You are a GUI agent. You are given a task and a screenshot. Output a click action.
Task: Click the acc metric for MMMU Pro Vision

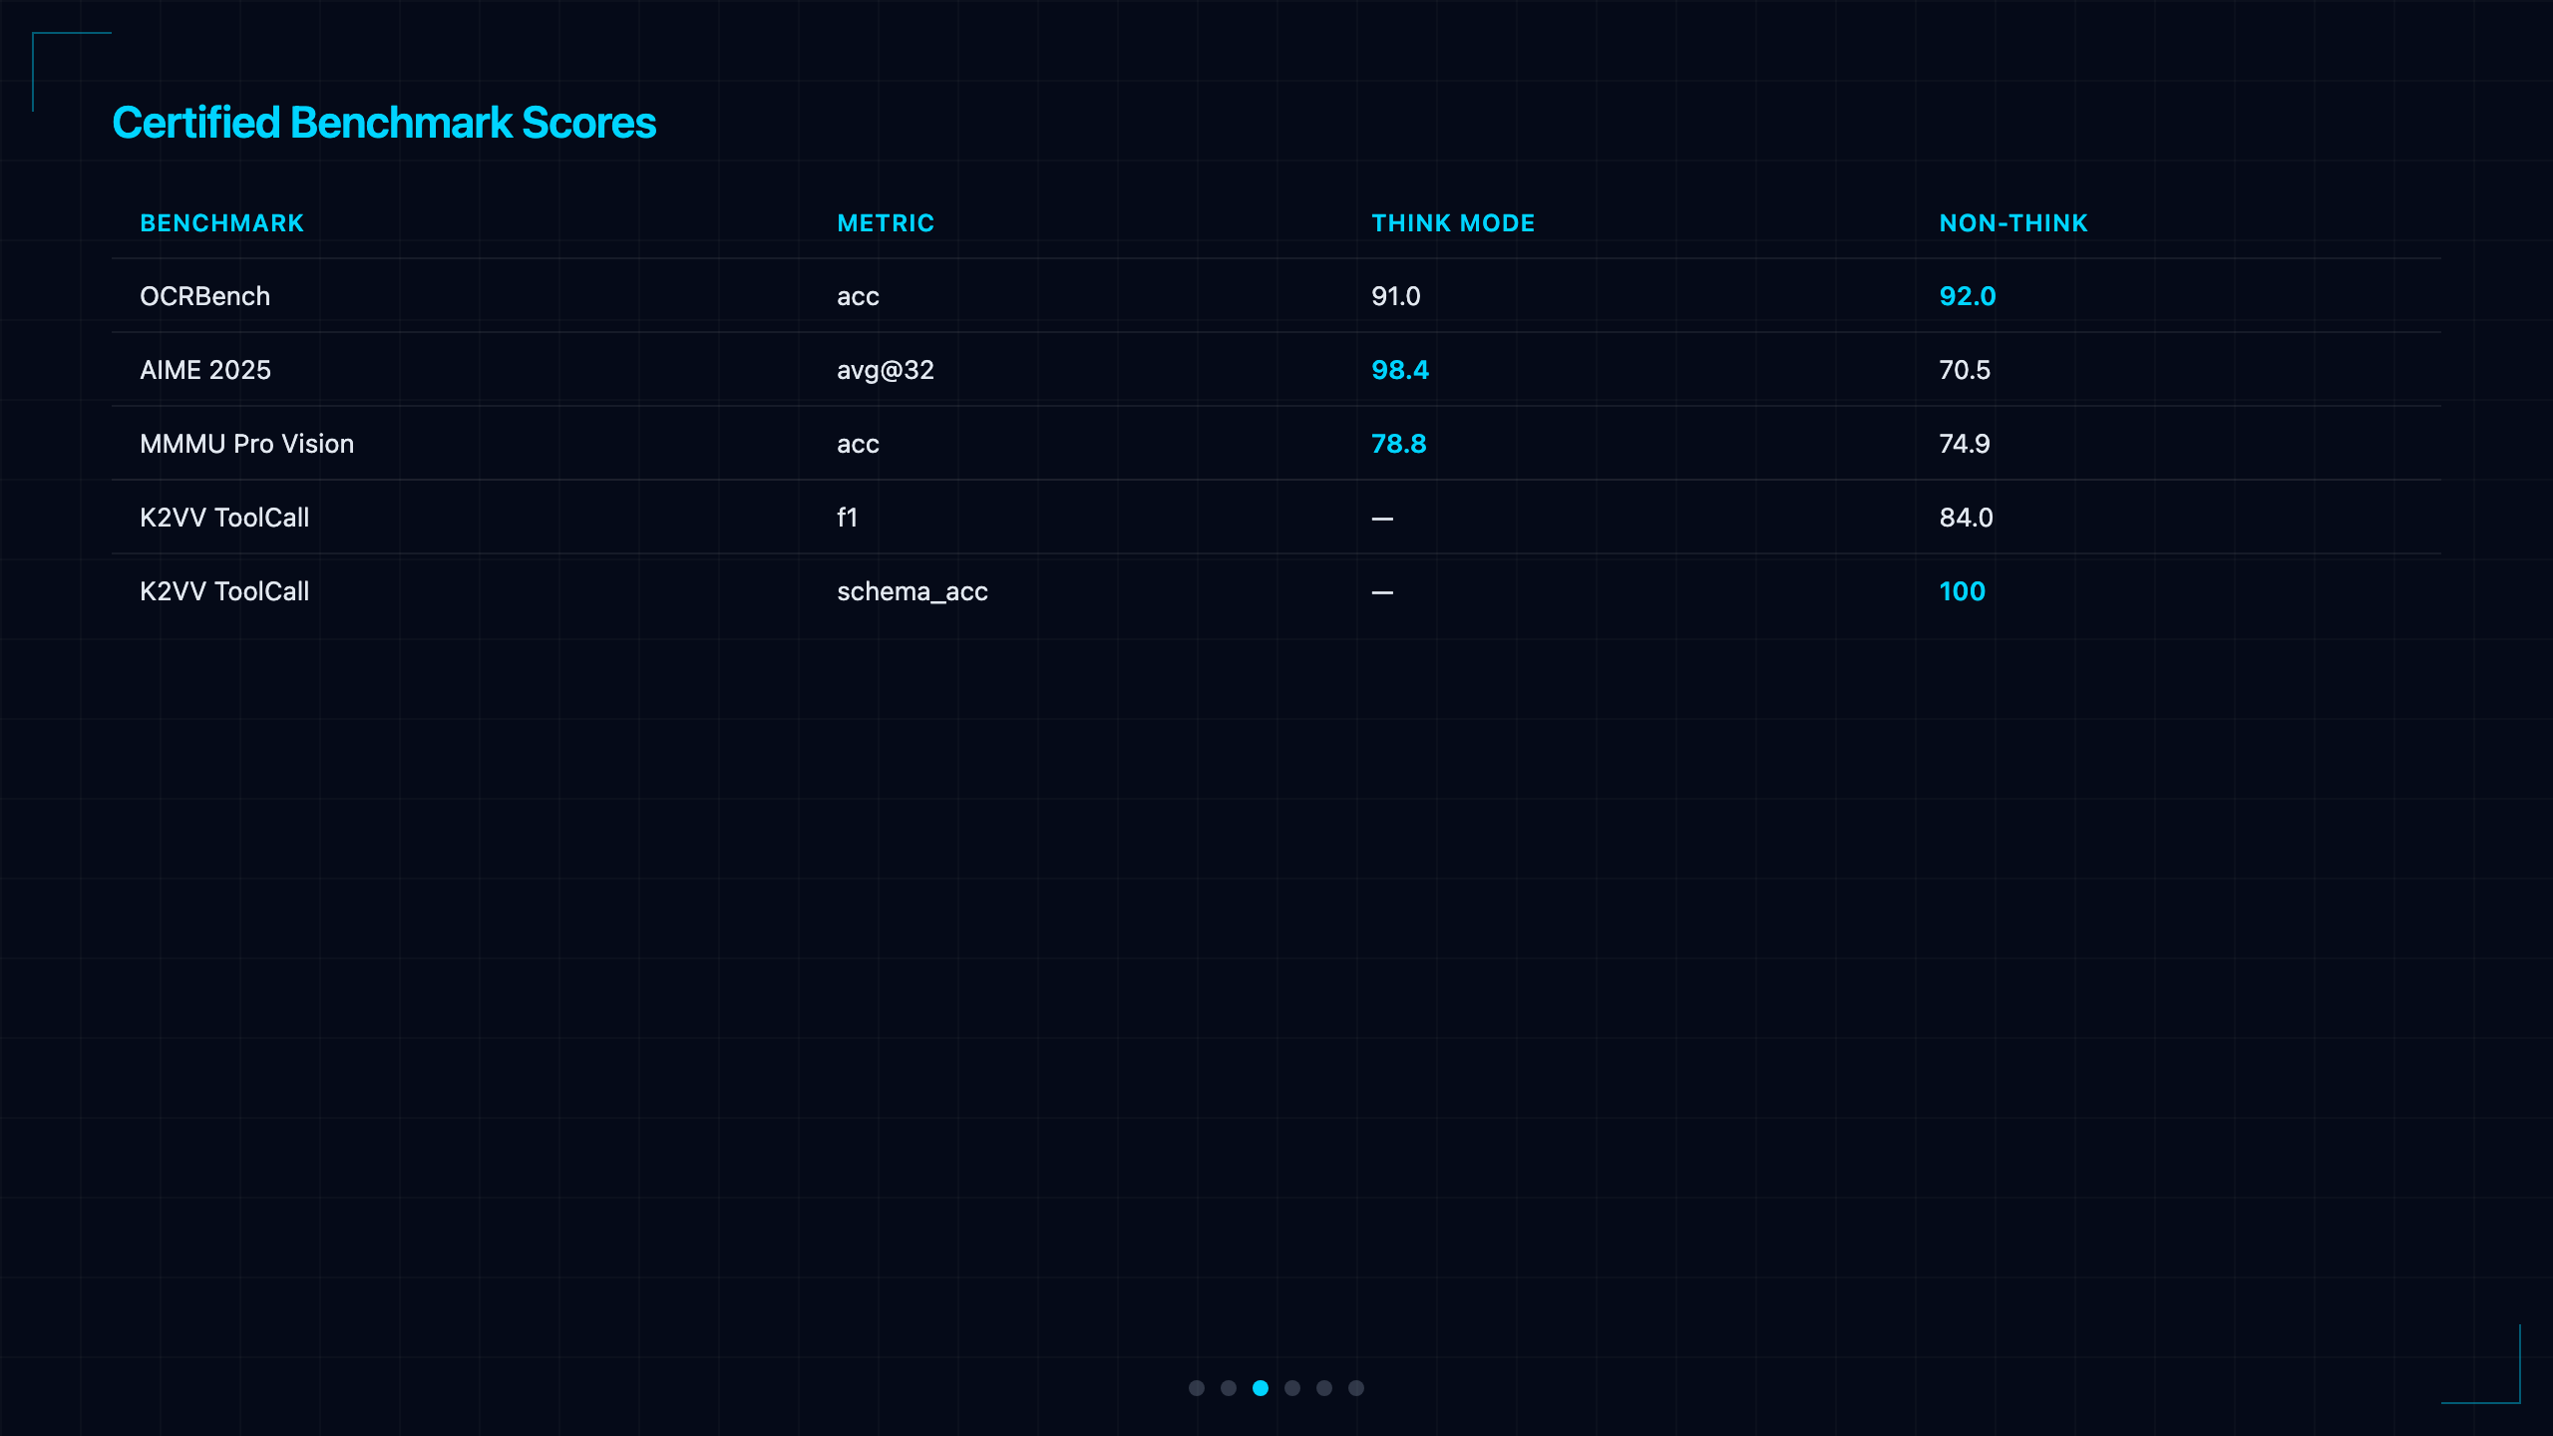[x=858, y=444]
